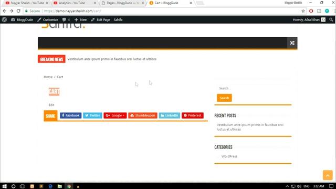The height and width of the screenshot is (189, 336).
Task: Click the ENG language indicator
Action: (307, 186)
